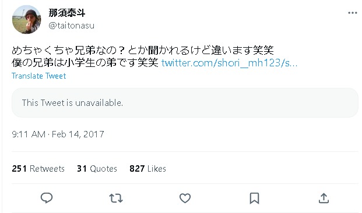
Task: Click the 僕の兄弟は小学生 tweet text line
Action: coord(85,63)
